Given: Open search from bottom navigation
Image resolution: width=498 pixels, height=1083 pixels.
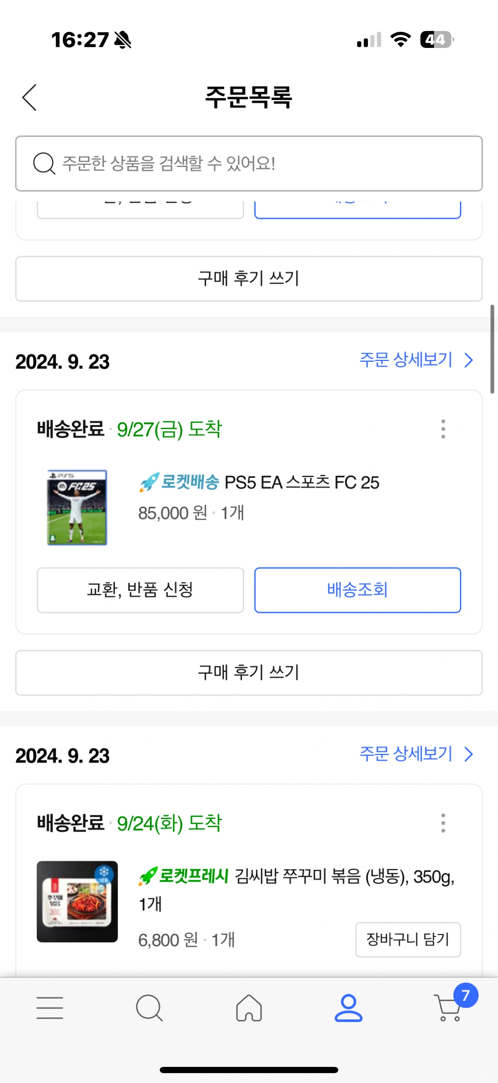Looking at the screenshot, I should (149, 1008).
